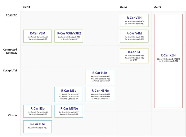Click '2x/4x Arm Cortex-A53' under V3H/V3H2
The height and width of the screenshot is (137, 186).
pyautogui.click(x=69, y=37)
